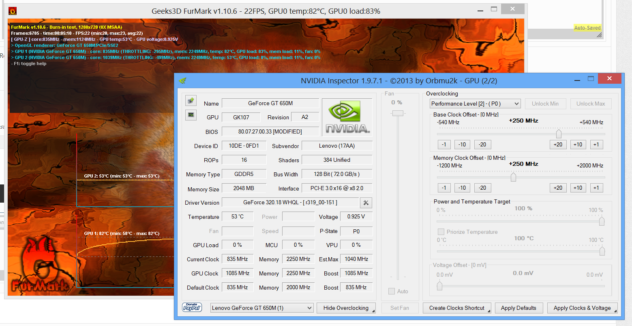The image size is (632, 326).
Task: Click the GPU Load 0 % field
Action: (x=238, y=245)
